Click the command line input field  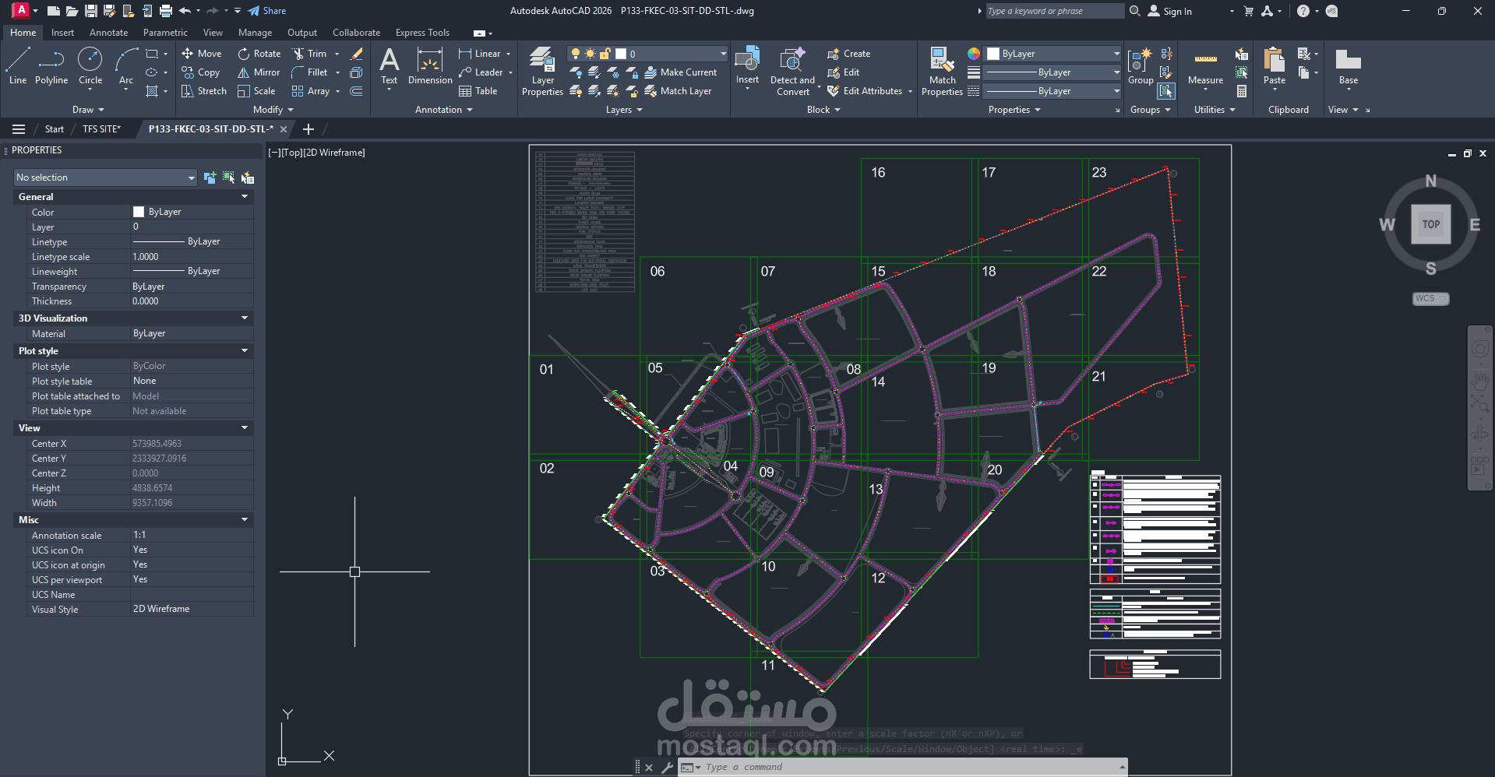[x=904, y=767]
